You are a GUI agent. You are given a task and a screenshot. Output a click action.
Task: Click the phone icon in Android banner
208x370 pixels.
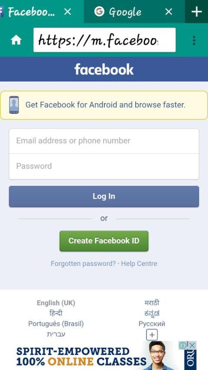[14, 105]
